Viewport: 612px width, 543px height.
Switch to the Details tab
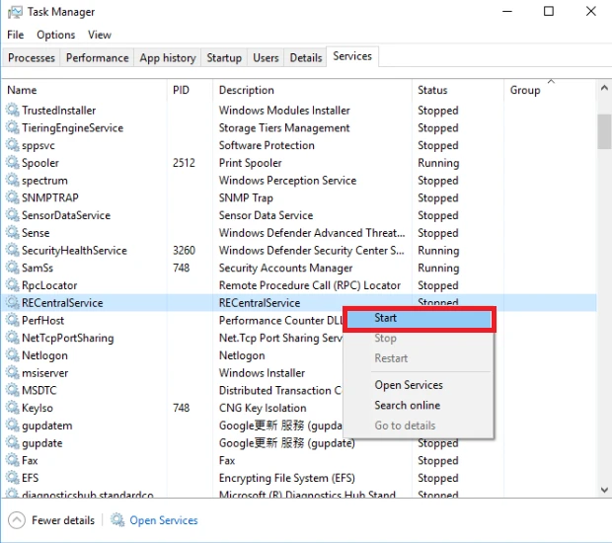pyautogui.click(x=306, y=58)
